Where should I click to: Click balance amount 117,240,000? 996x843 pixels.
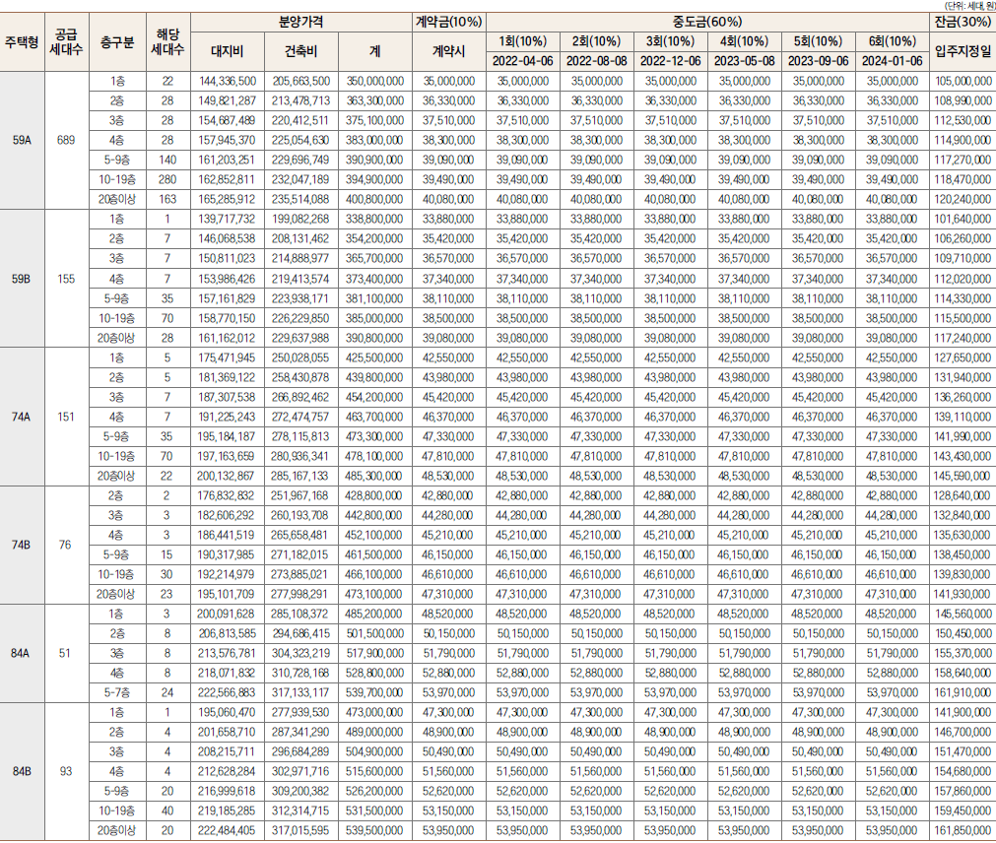963,338
